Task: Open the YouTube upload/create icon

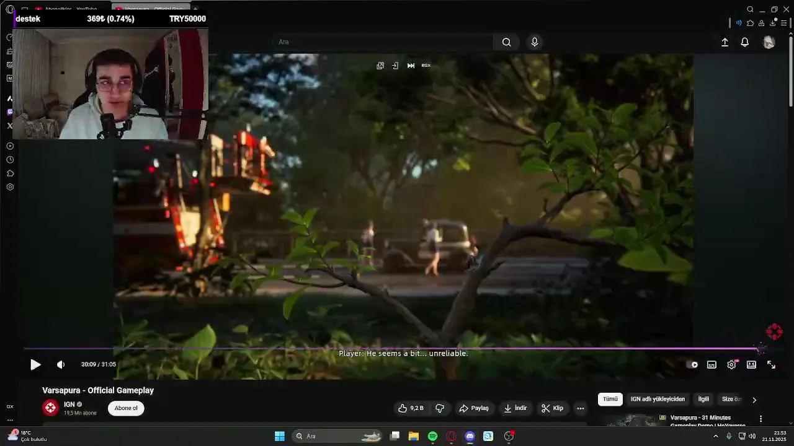Action: pyautogui.click(x=725, y=42)
